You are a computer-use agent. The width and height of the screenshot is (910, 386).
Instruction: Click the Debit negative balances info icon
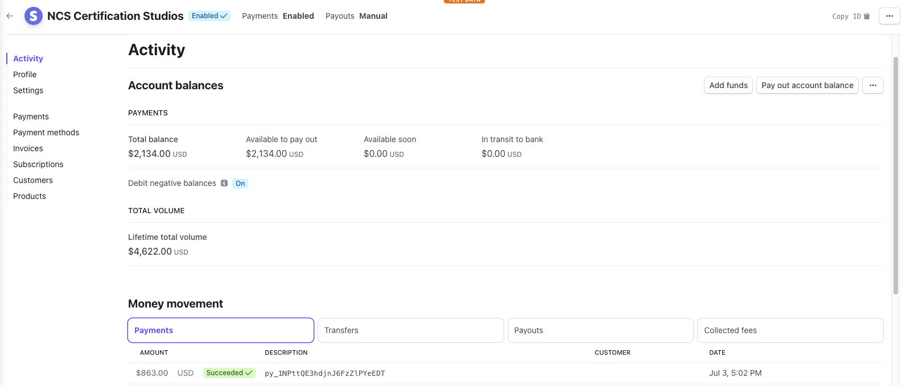click(224, 183)
